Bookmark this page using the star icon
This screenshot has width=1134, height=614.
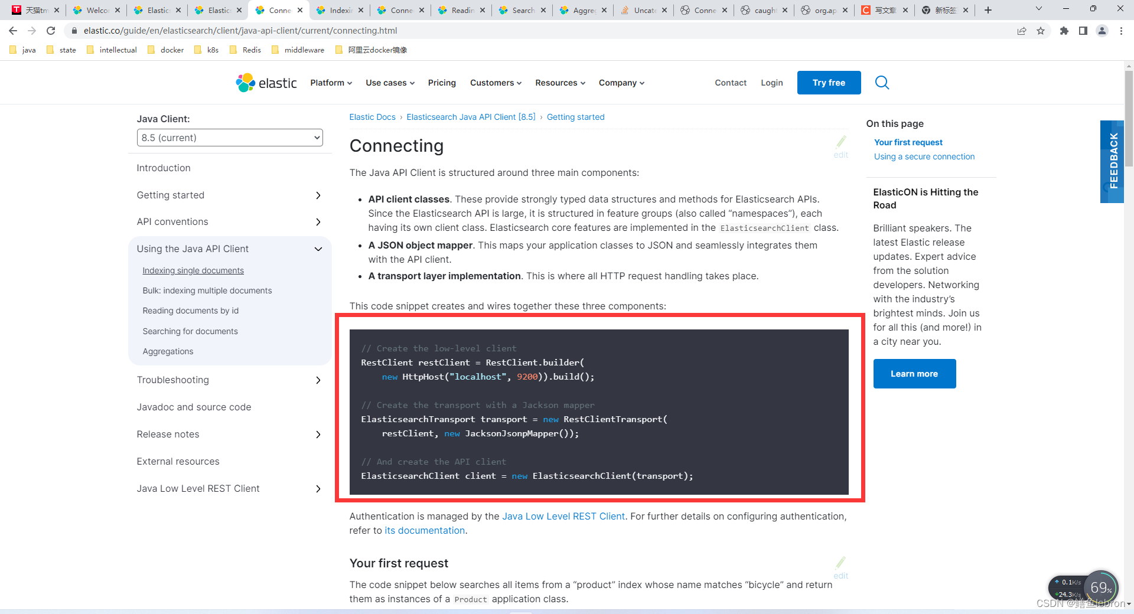pyautogui.click(x=1041, y=31)
